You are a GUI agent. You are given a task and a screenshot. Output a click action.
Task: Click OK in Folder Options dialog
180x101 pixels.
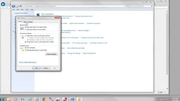37,68
